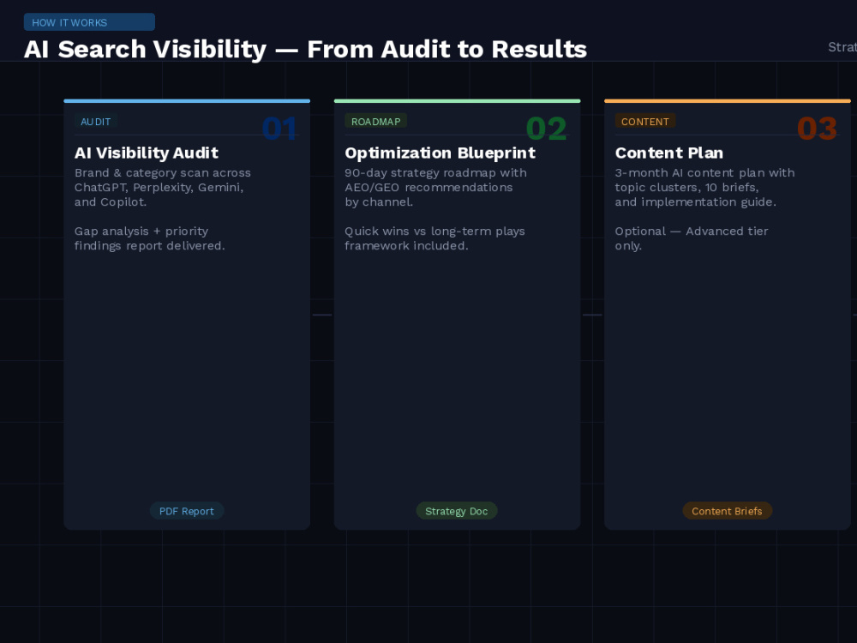Screen dimensions: 857x643
Task: Click the step number 03
Action: coord(817,129)
